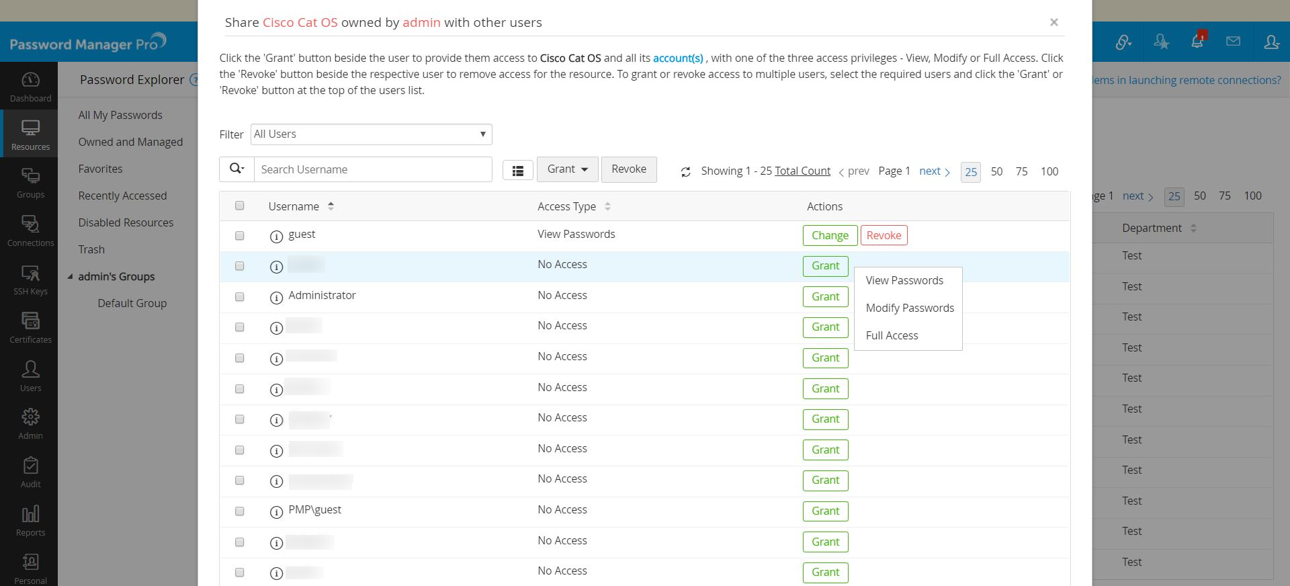
Task: Click the info icon next to guest
Action: point(276,237)
